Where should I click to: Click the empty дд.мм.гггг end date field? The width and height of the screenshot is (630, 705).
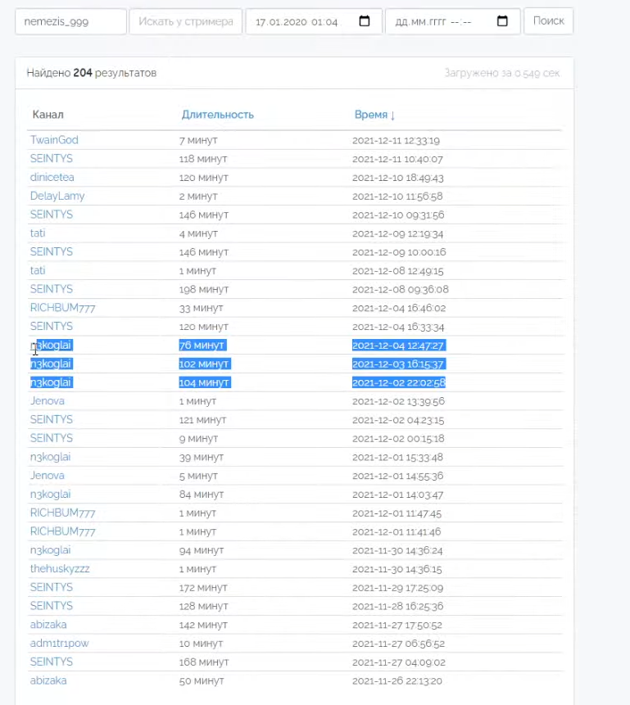453,21
